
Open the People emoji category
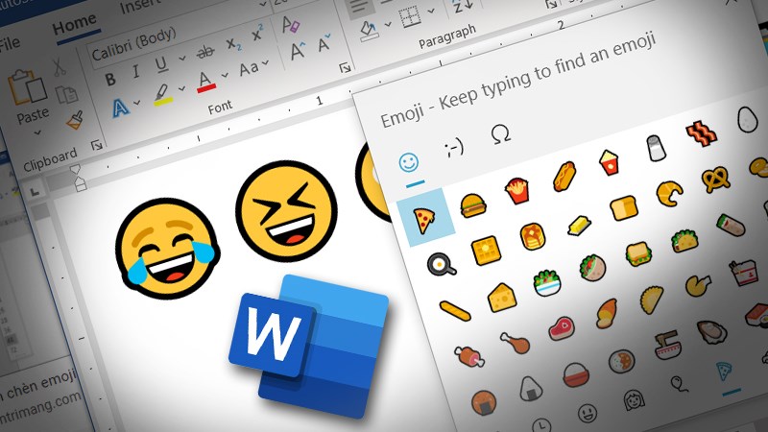[x=633, y=399]
